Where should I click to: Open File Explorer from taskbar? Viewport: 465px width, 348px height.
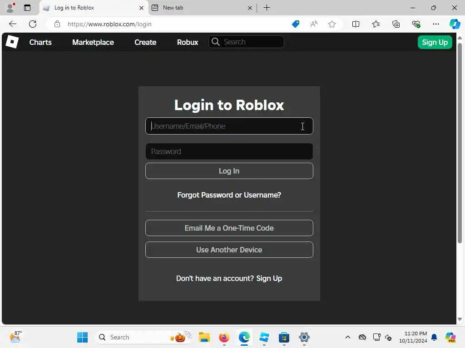point(204,337)
